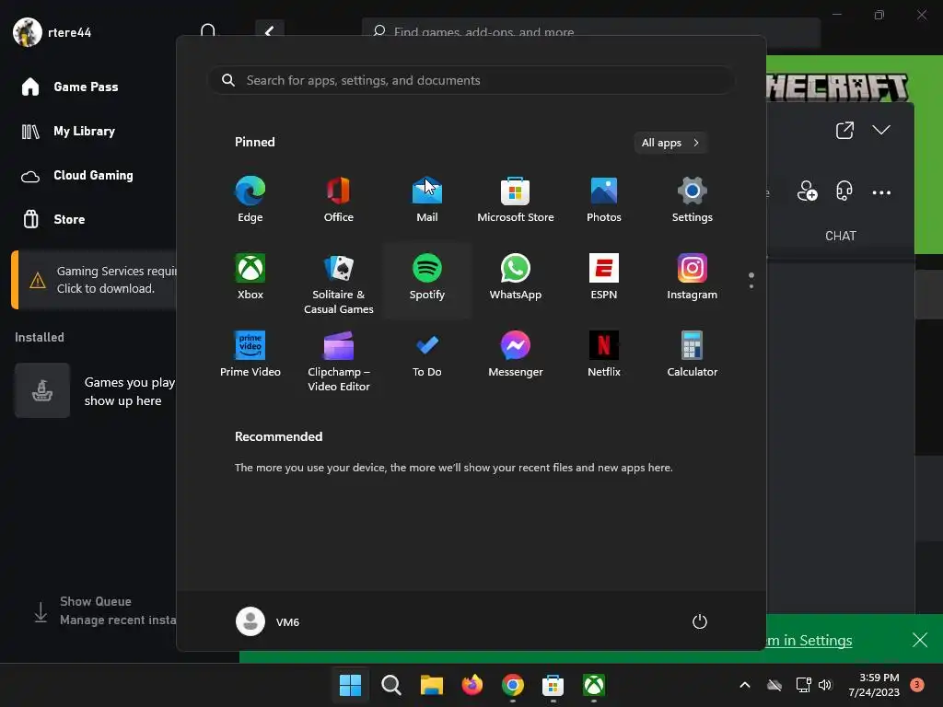Launch Firefox from the taskbar
The width and height of the screenshot is (943, 707).
[x=472, y=685]
